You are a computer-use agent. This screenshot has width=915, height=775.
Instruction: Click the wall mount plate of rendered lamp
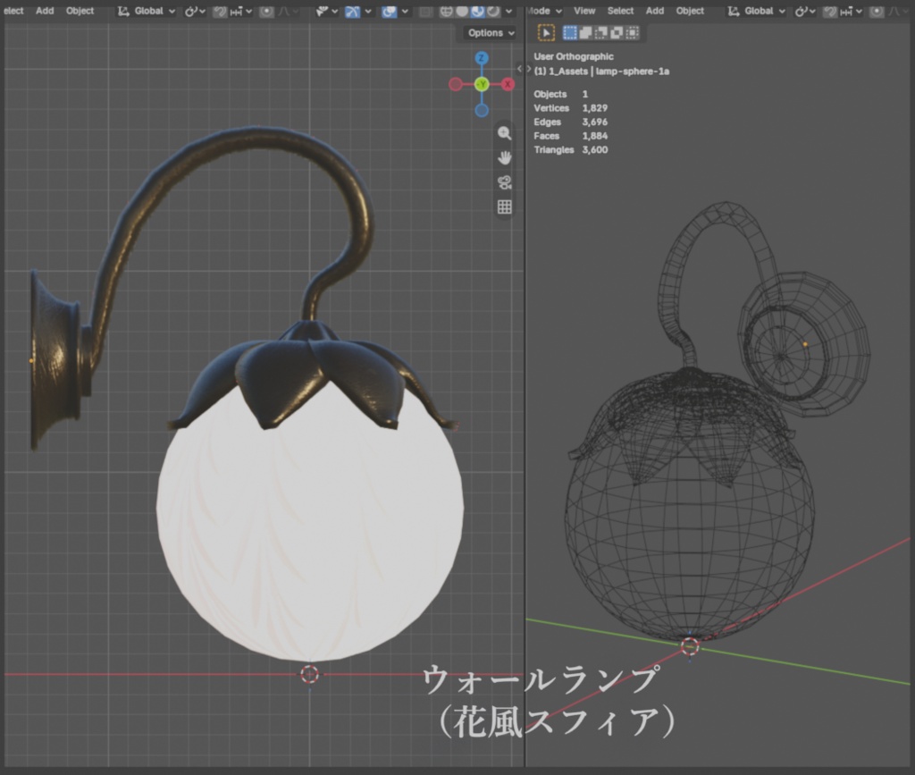55,360
